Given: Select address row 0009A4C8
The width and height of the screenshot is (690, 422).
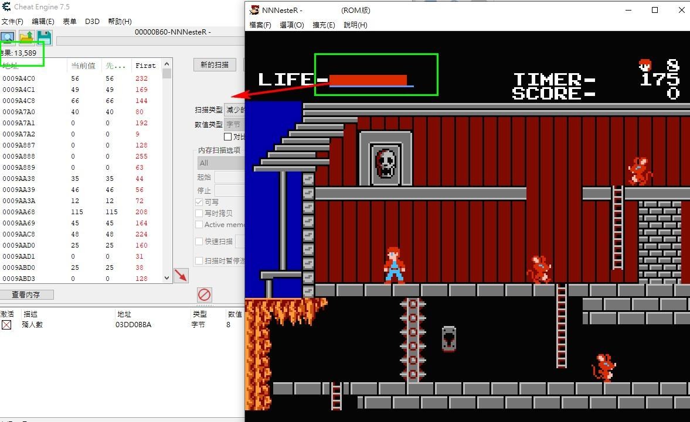Looking at the screenshot, I should [81, 101].
